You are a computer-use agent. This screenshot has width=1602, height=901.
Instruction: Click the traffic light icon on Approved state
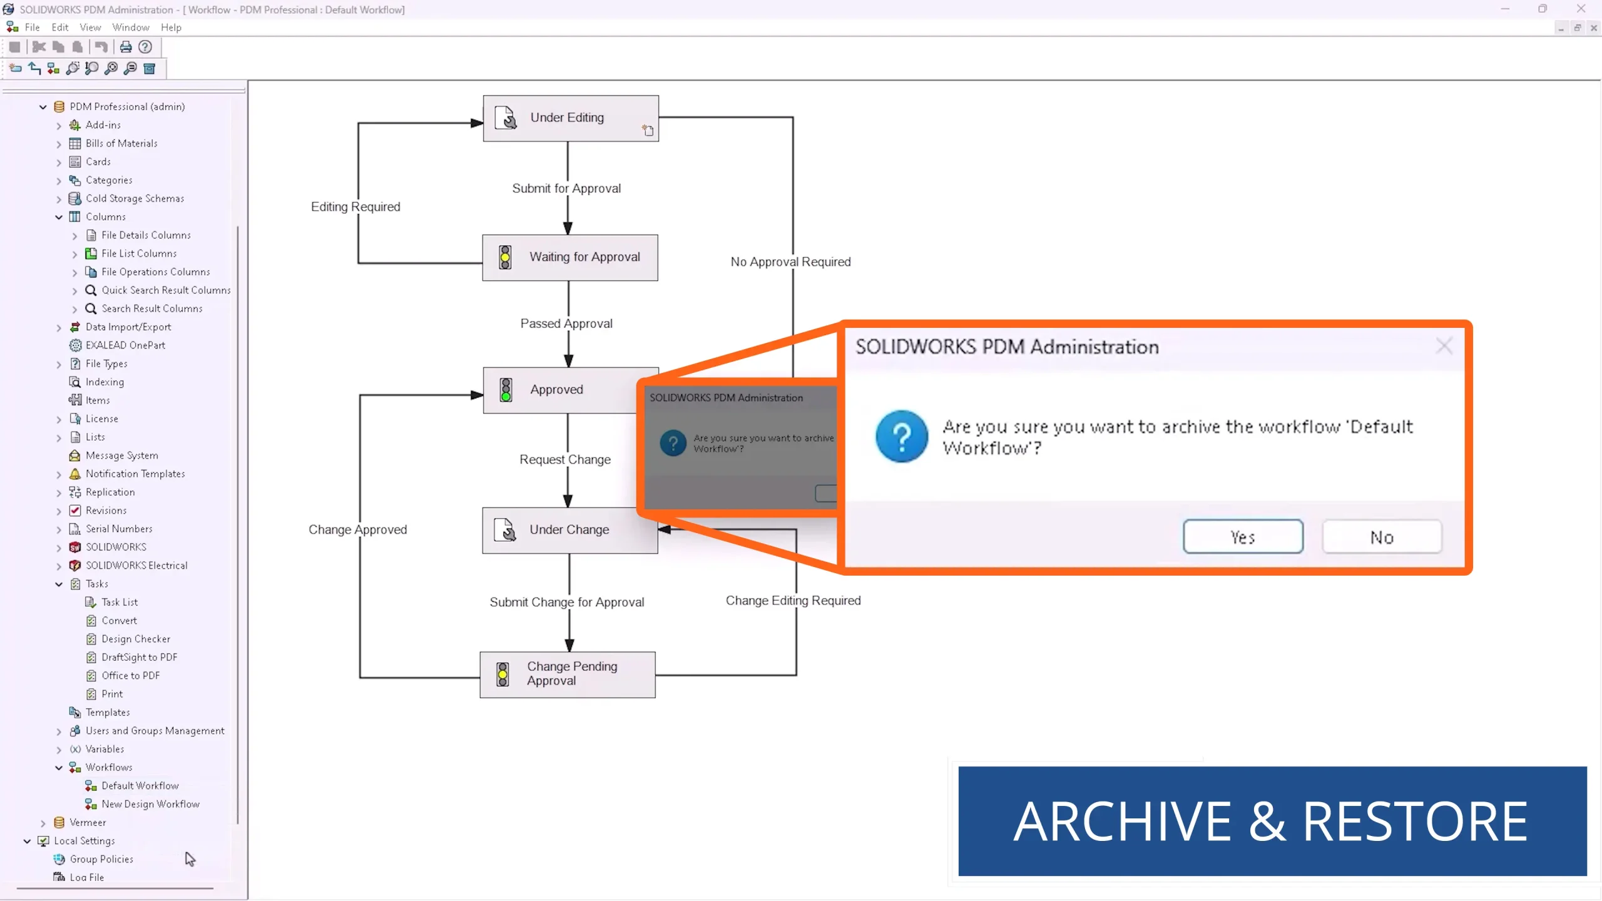(x=504, y=389)
